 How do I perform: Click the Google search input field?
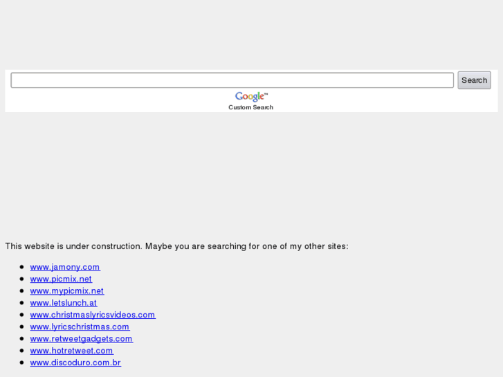coord(232,80)
